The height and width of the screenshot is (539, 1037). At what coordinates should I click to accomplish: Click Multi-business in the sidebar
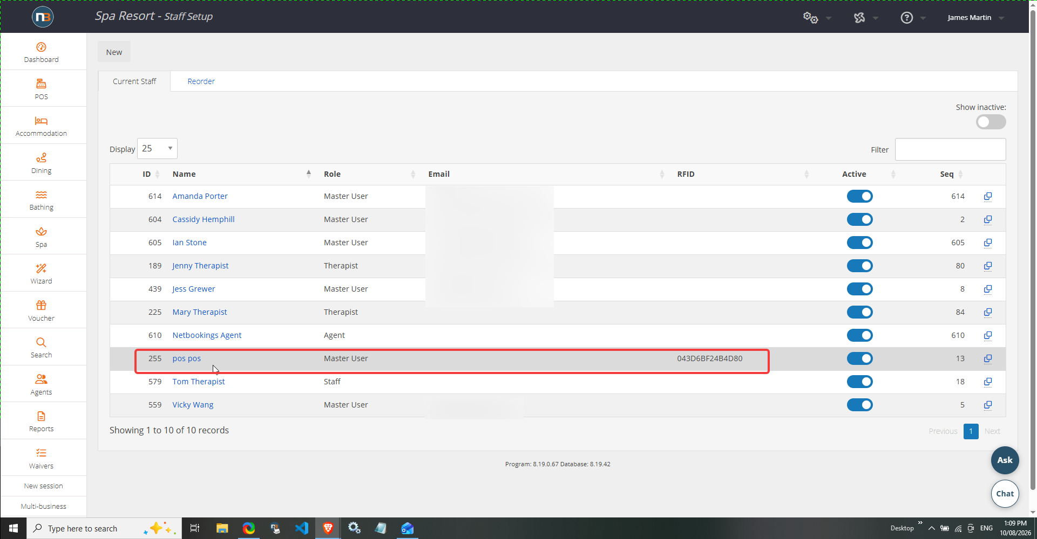click(x=43, y=507)
